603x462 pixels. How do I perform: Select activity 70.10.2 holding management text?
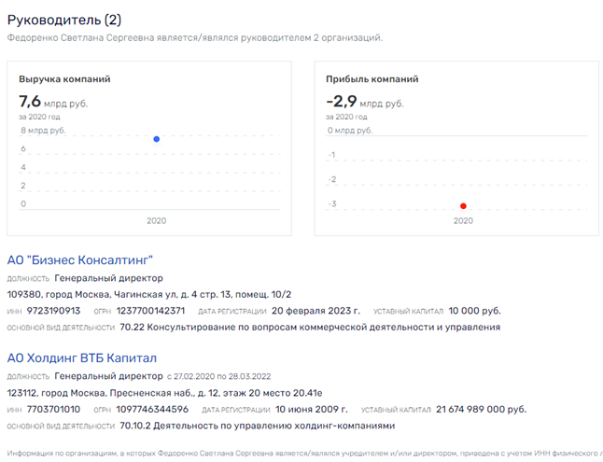coord(258,426)
